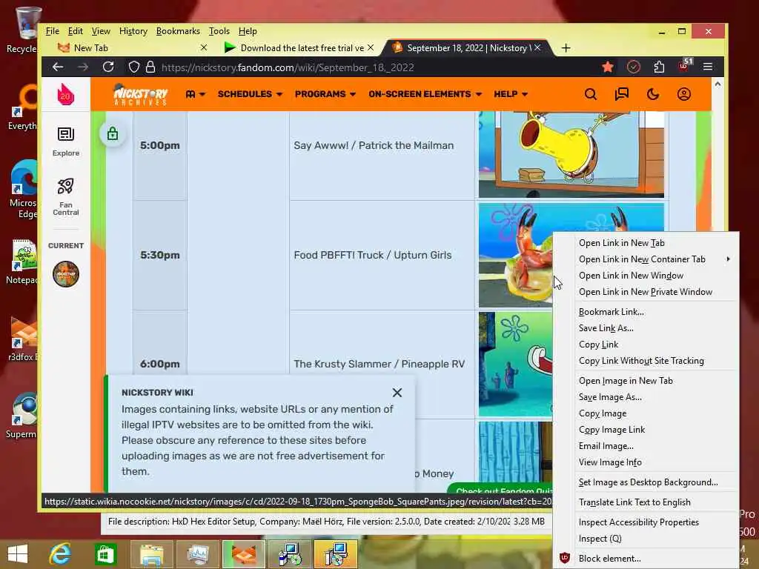The height and width of the screenshot is (569, 759).
Task: Open the Explore sidebar icon
Action: [x=66, y=142]
